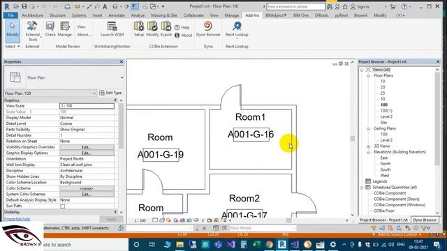Collapse Views (all) tree node
The width and height of the screenshot is (447, 251).
tap(362, 70)
